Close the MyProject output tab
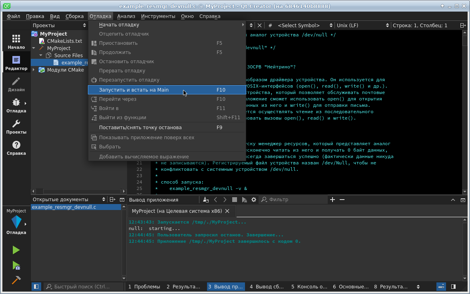 (x=227, y=211)
